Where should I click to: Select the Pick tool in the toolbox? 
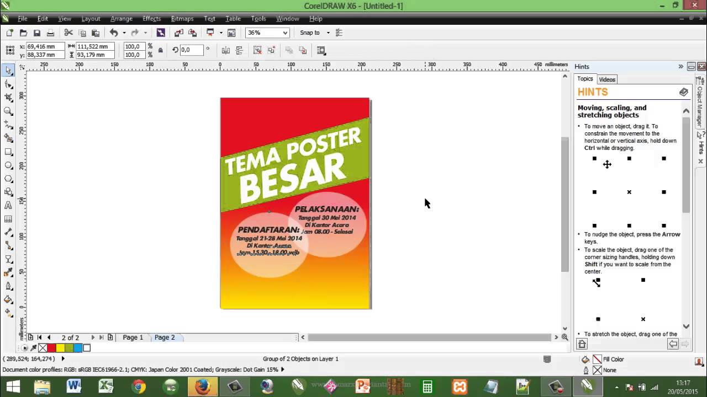pyautogui.click(x=8, y=71)
